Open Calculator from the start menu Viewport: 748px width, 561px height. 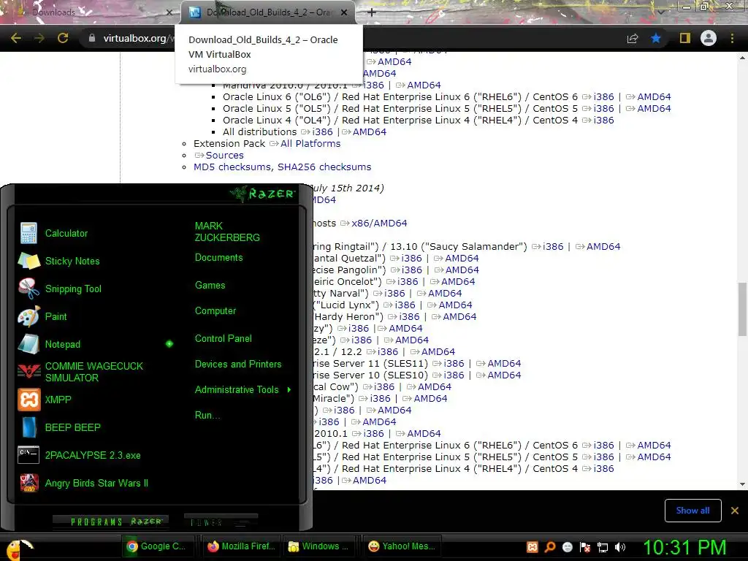click(66, 233)
